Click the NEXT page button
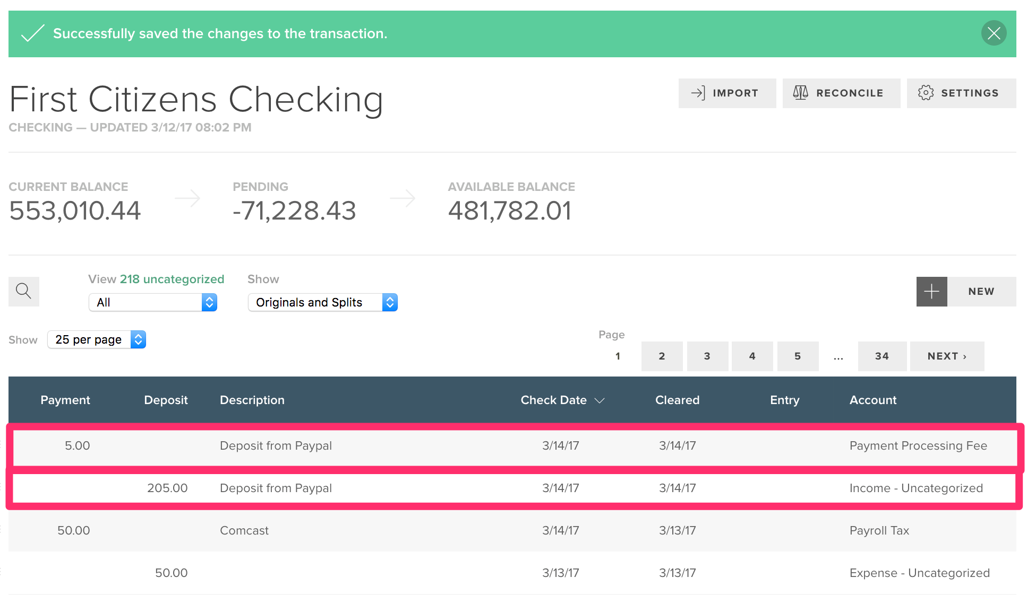1027x595 pixels. pos(947,356)
